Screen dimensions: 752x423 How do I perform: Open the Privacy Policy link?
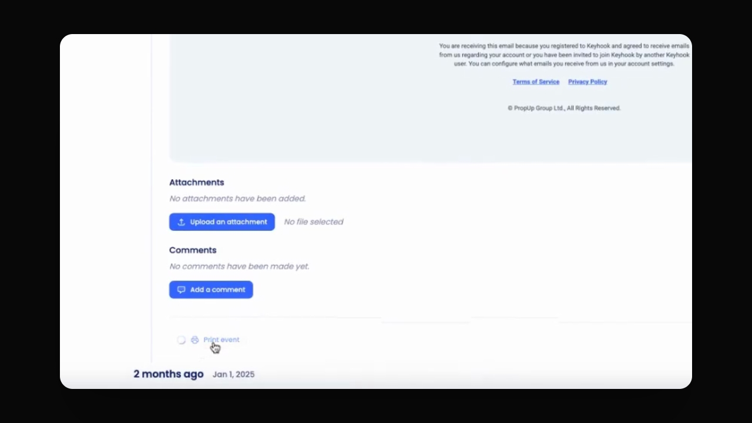point(587,82)
